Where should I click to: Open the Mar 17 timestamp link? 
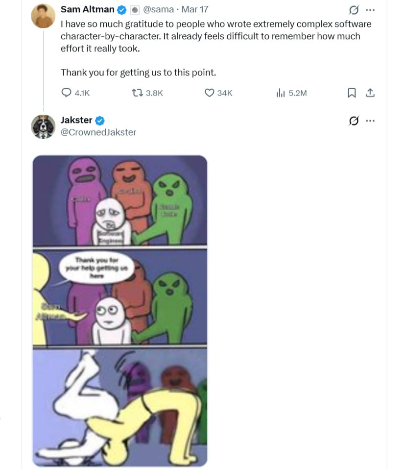click(195, 9)
